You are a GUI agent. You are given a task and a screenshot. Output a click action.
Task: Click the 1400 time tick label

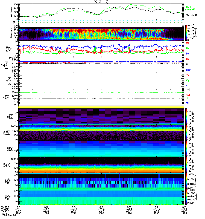(184, 213)
